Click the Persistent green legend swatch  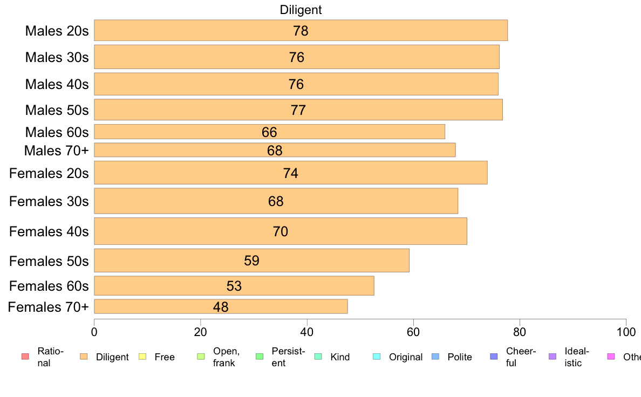[x=259, y=357]
